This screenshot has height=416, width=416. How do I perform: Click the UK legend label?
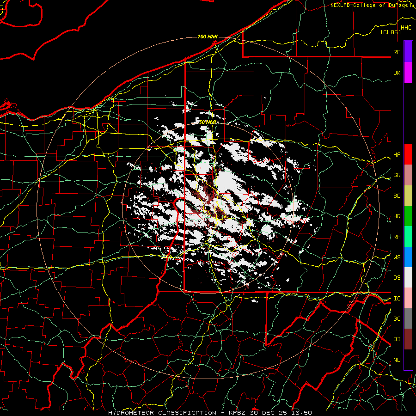point(397,73)
